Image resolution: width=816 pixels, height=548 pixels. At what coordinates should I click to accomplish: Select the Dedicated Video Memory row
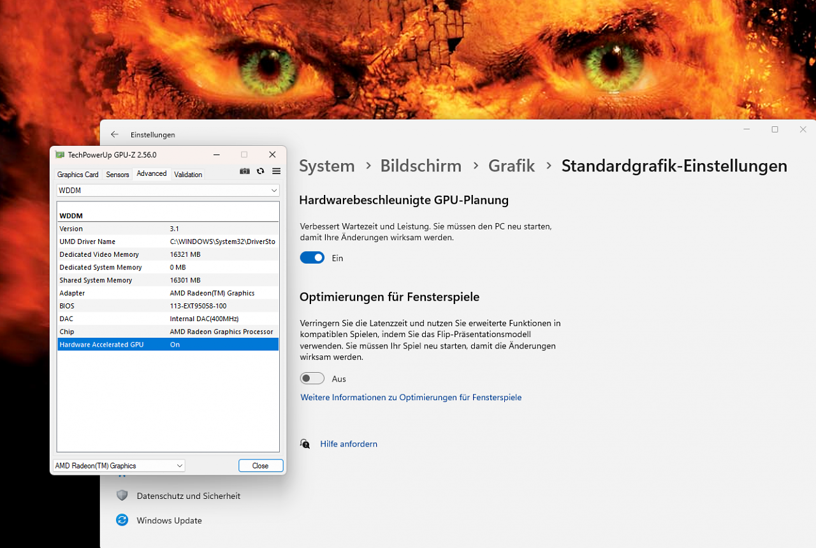pyautogui.click(x=168, y=254)
